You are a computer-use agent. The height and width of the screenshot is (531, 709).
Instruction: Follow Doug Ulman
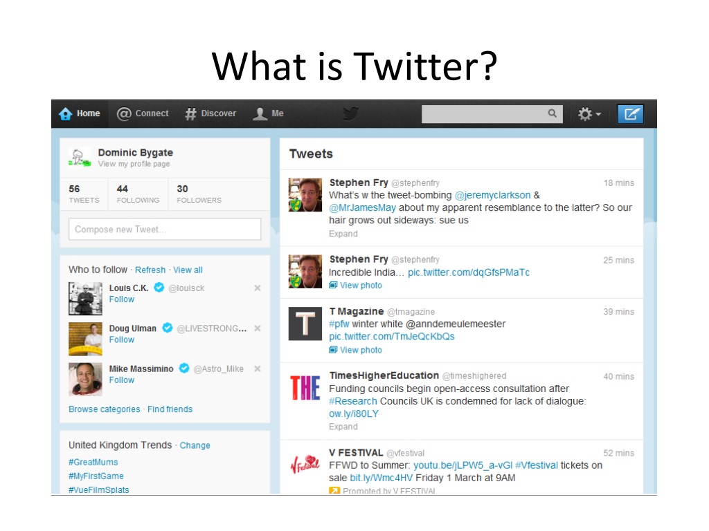pos(122,339)
